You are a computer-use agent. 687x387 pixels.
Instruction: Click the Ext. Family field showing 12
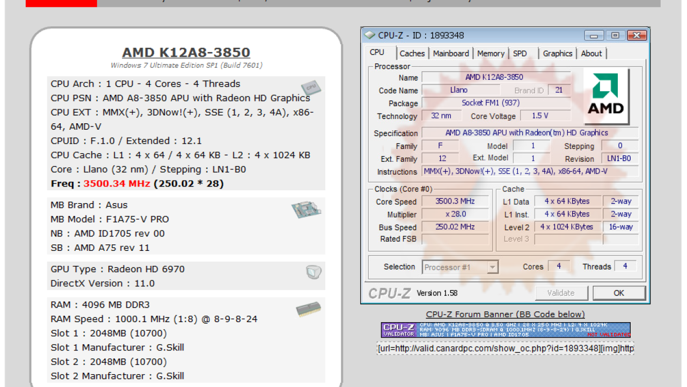[x=441, y=159]
